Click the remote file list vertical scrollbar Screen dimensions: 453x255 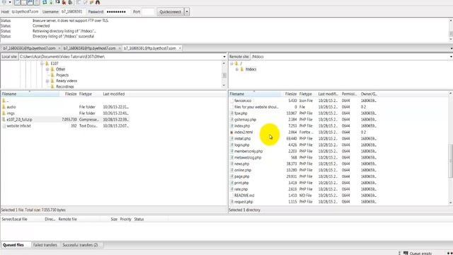point(451,161)
